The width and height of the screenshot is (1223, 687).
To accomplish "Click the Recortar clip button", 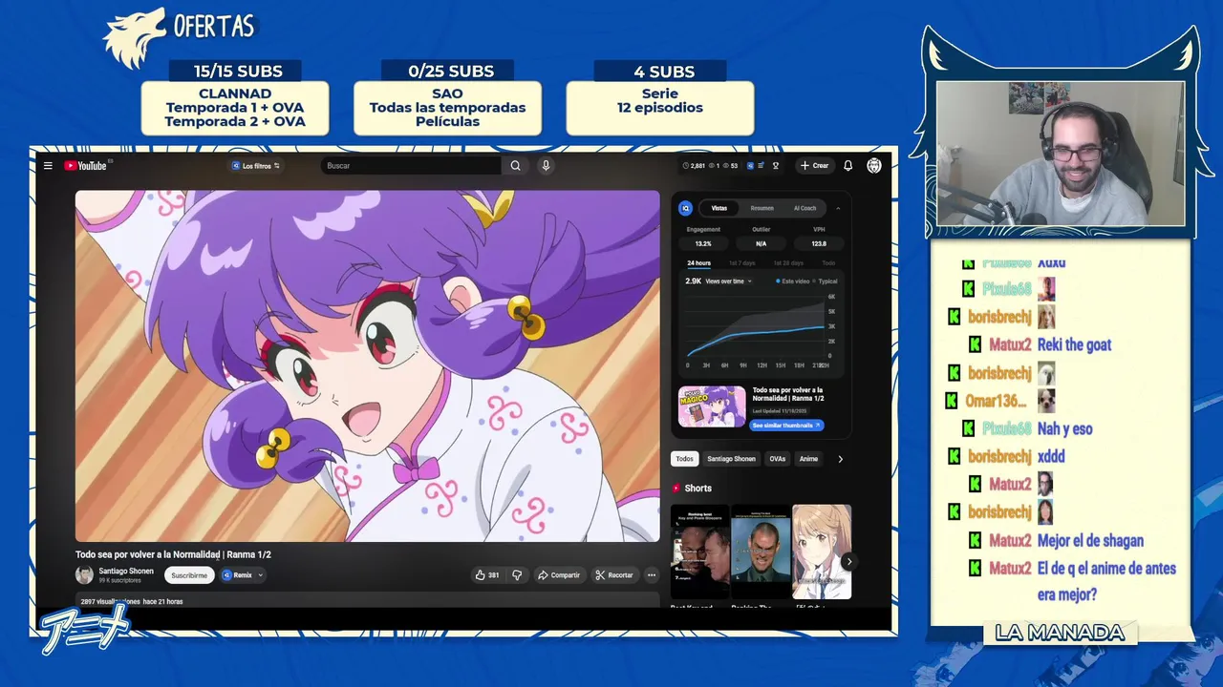I will [x=613, y=575].
